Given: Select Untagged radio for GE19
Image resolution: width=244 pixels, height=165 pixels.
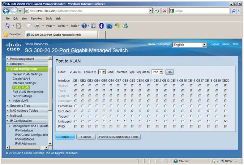Looking at the screenshot, I should click(217, 121).
